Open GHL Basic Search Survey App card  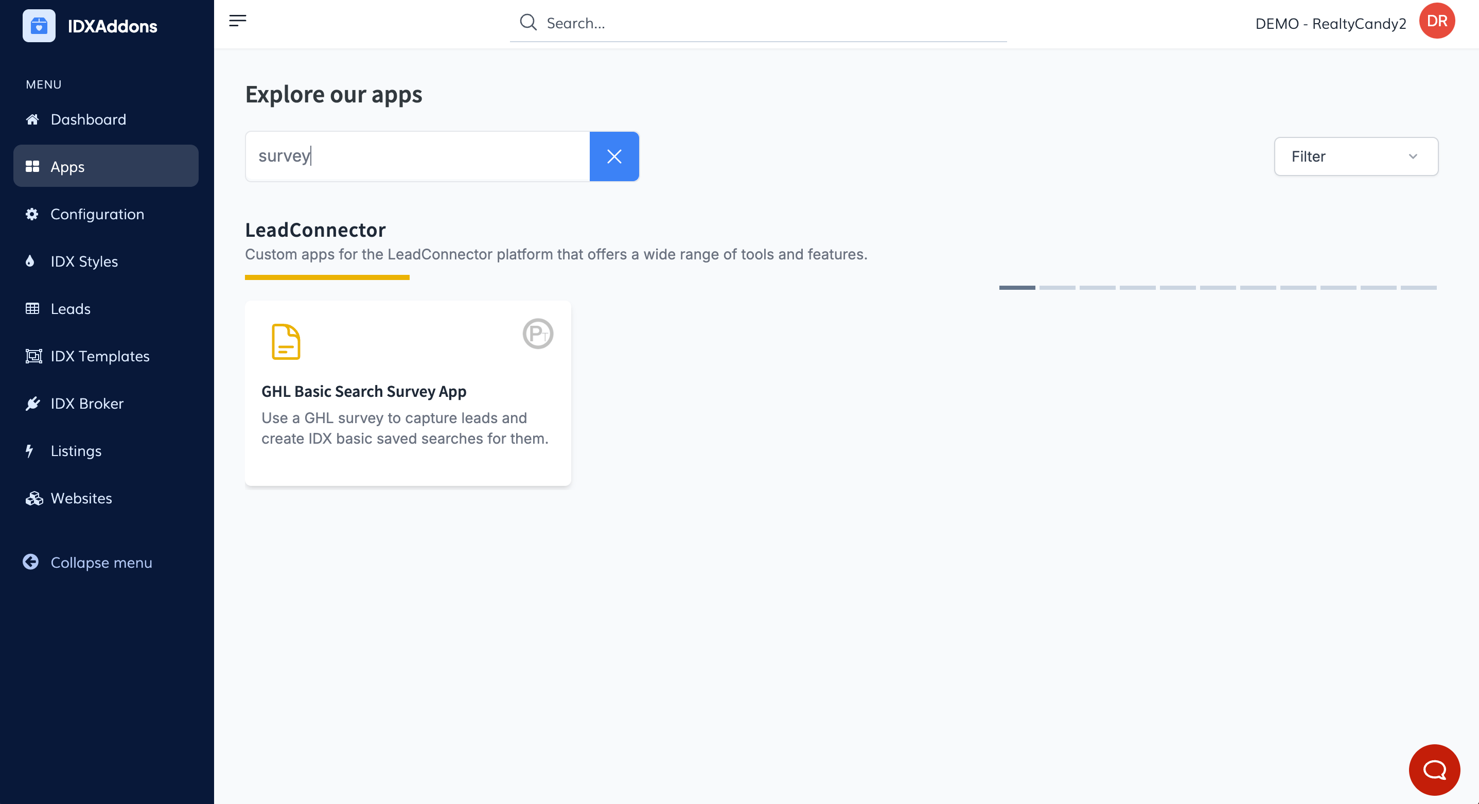coord(408,393)
